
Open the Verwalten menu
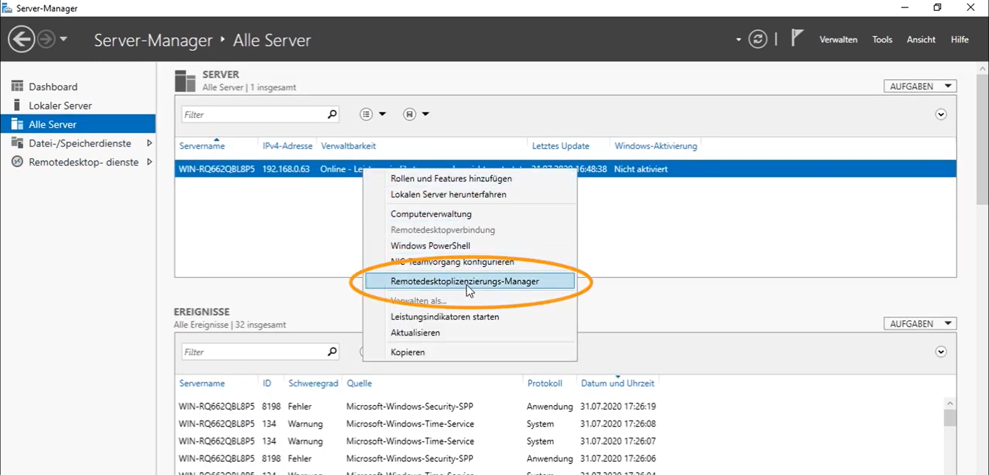click(838, 40)
